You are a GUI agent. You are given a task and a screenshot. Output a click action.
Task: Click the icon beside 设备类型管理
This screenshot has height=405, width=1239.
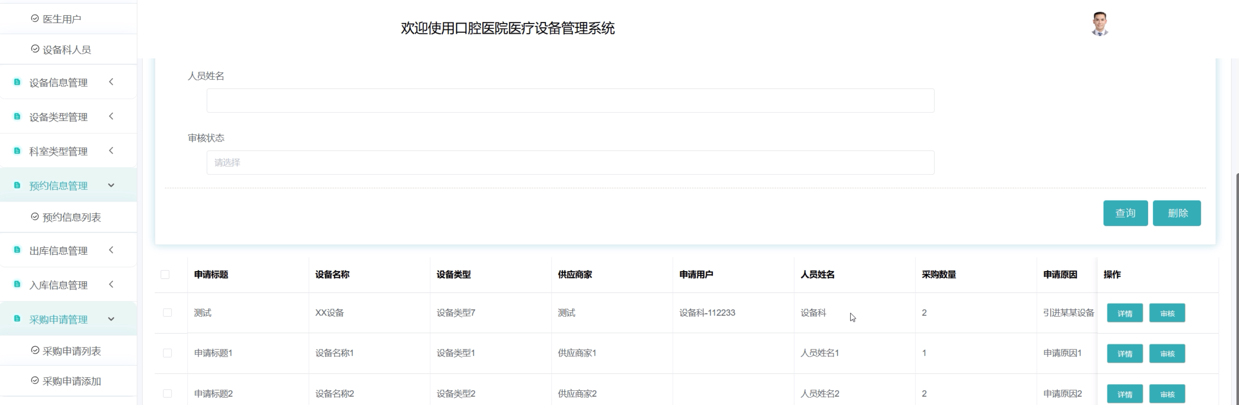[x=17, y=117]
